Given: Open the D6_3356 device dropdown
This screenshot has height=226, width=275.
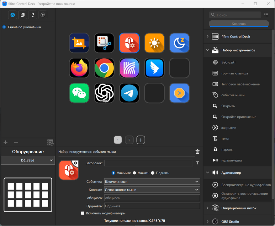Looking at the screenshot, I should click(28, 160).
